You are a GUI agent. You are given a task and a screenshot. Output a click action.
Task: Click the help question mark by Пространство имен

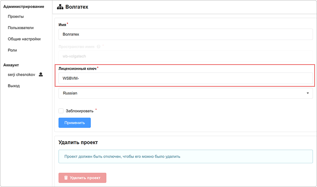coord(98,46)
